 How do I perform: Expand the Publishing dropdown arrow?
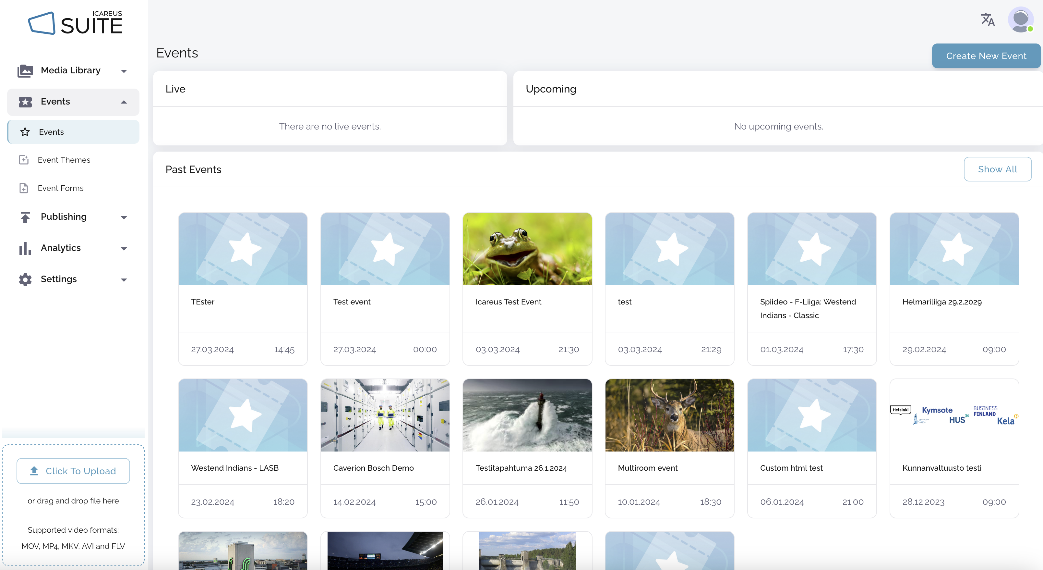click(124, 217)
